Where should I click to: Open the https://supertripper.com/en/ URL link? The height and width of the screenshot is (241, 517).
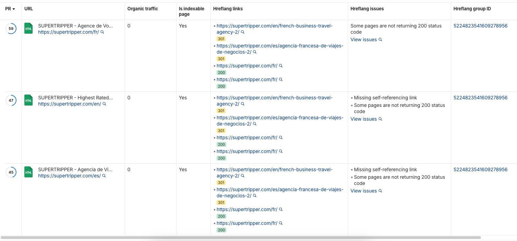[x=69, y=104]
